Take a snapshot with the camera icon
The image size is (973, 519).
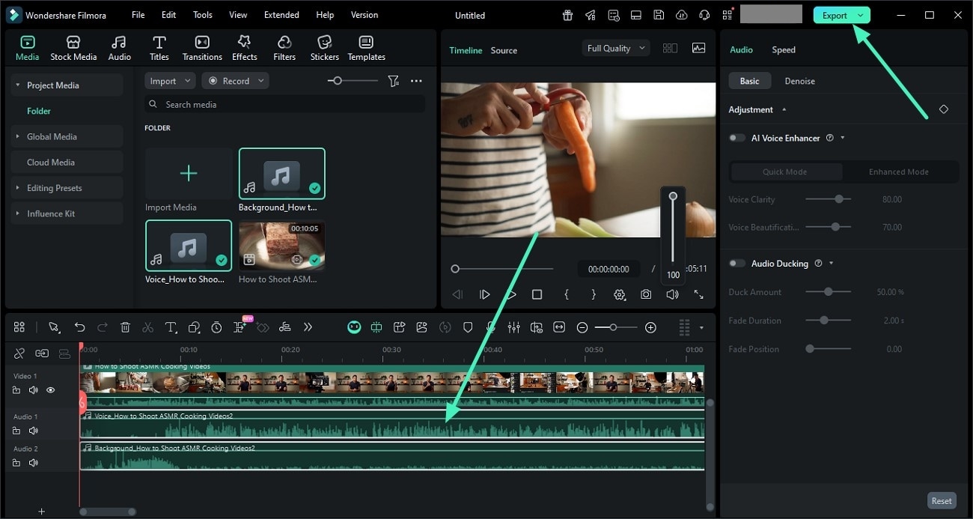[645, 294]
